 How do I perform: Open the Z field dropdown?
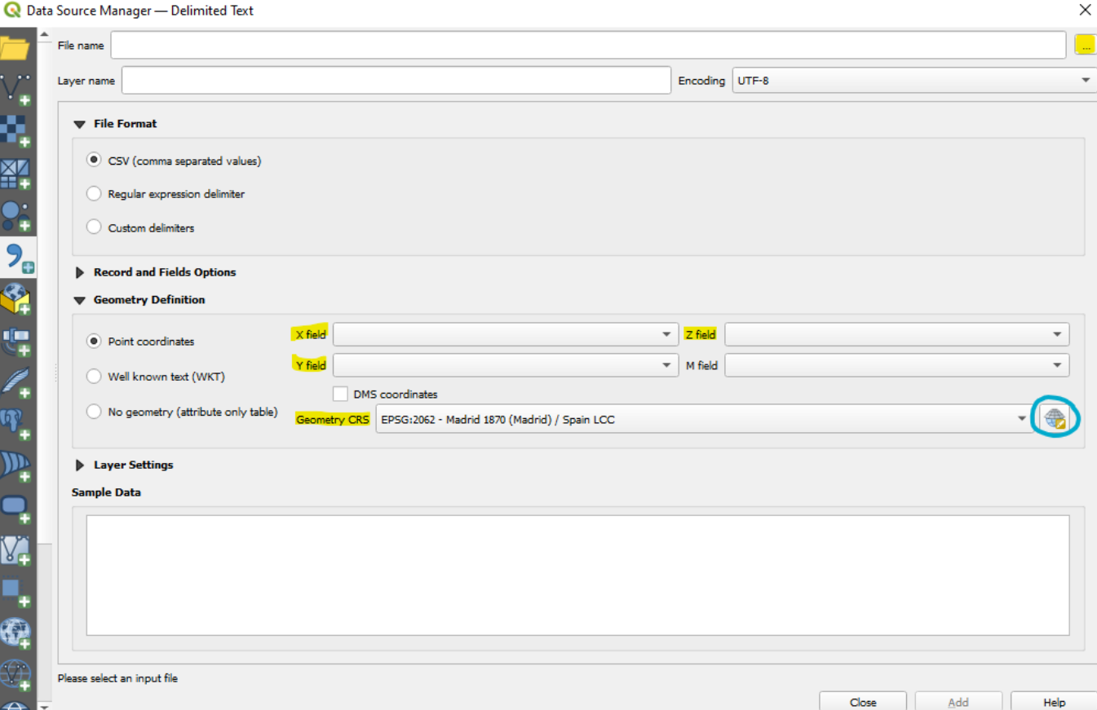click(897, 334)
